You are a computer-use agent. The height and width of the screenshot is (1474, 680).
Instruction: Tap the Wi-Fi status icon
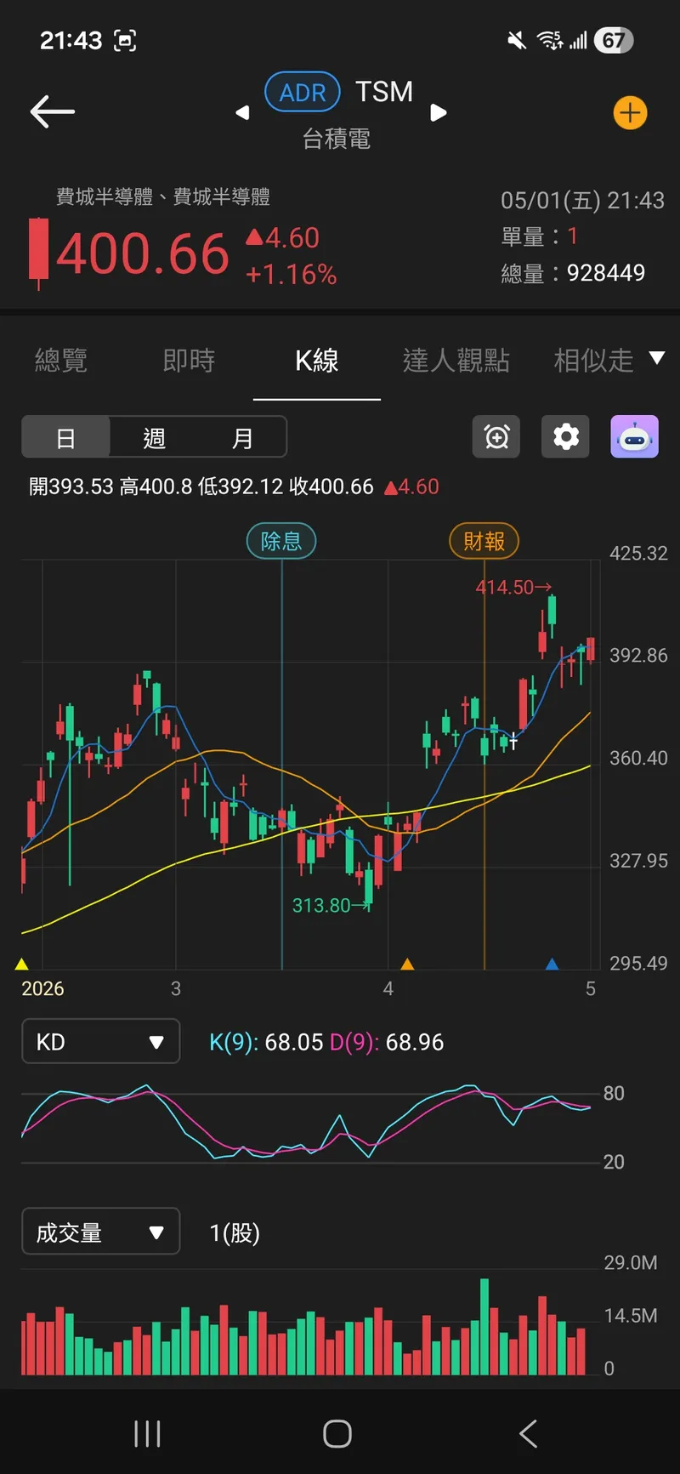point(549,40)
